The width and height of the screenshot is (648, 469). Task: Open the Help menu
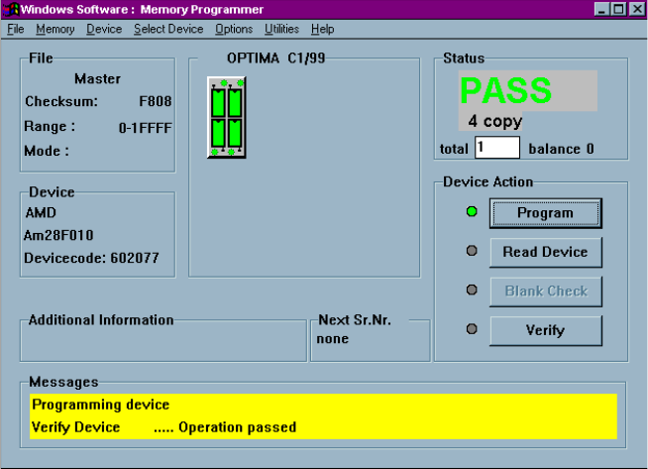point(322,29)
